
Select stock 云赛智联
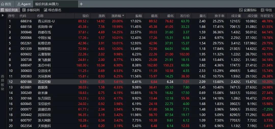44,54
